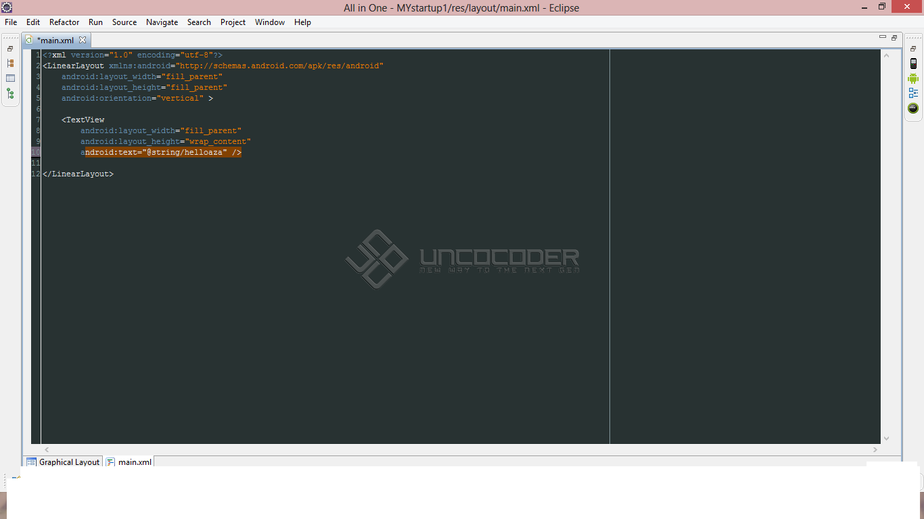Click the horizontal scrollbar right arrow
This screenshot has width=924, height=519.
(x=875, y=449)
